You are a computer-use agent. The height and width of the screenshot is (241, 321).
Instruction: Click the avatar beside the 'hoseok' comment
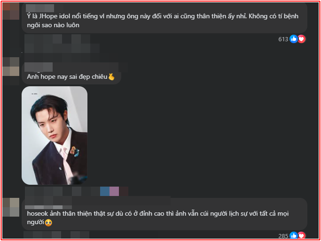11,207
